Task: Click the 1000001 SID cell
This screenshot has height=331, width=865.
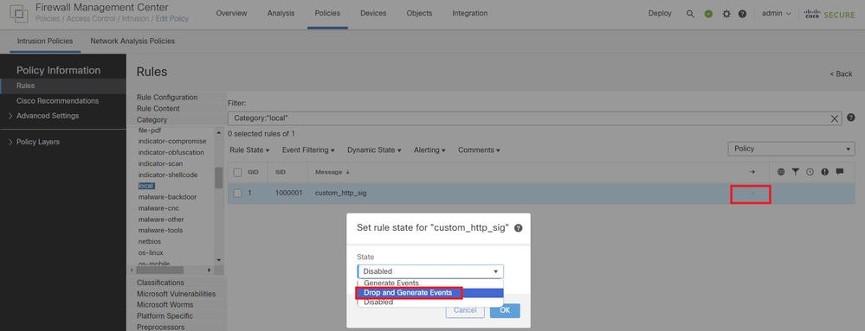Action: coord(288,194)
